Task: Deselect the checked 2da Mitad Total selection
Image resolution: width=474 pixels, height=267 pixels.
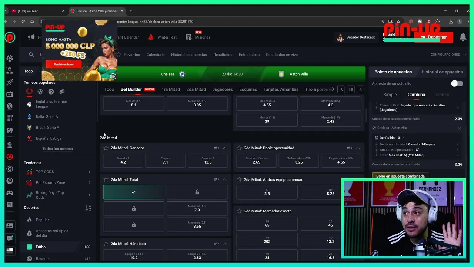Action: tap(134, 192)
